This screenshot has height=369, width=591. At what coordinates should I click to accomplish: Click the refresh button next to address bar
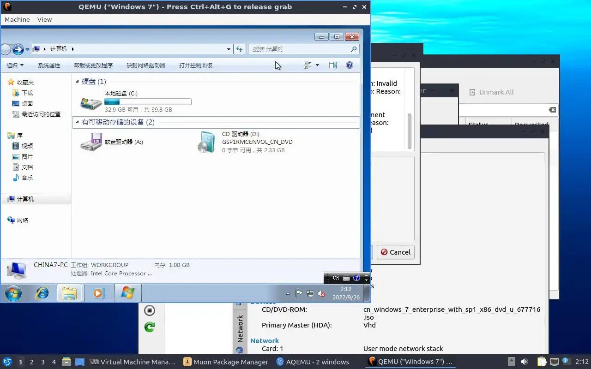point(239,49)
